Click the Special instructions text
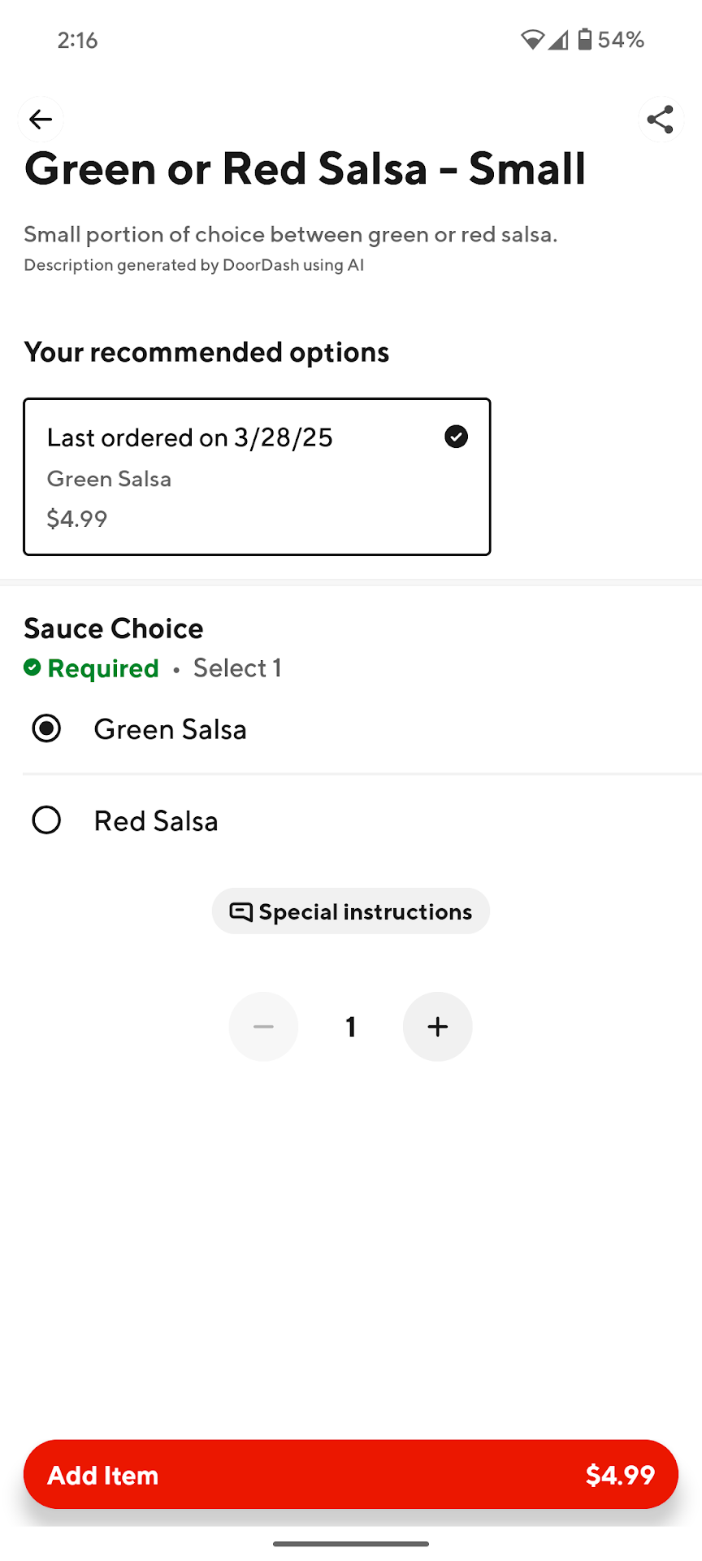 [x=365, y=911]
